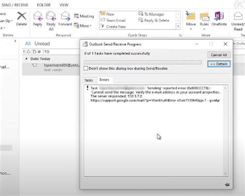Open the Quick Steps dialog launcher
The width and height of the screenshot is (245, 196).
coord(180,36)
